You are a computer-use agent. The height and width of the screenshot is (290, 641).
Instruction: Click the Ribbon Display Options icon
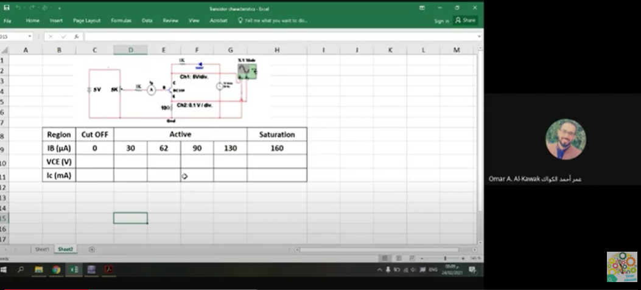pyautogui.click(x=422, y=8)
